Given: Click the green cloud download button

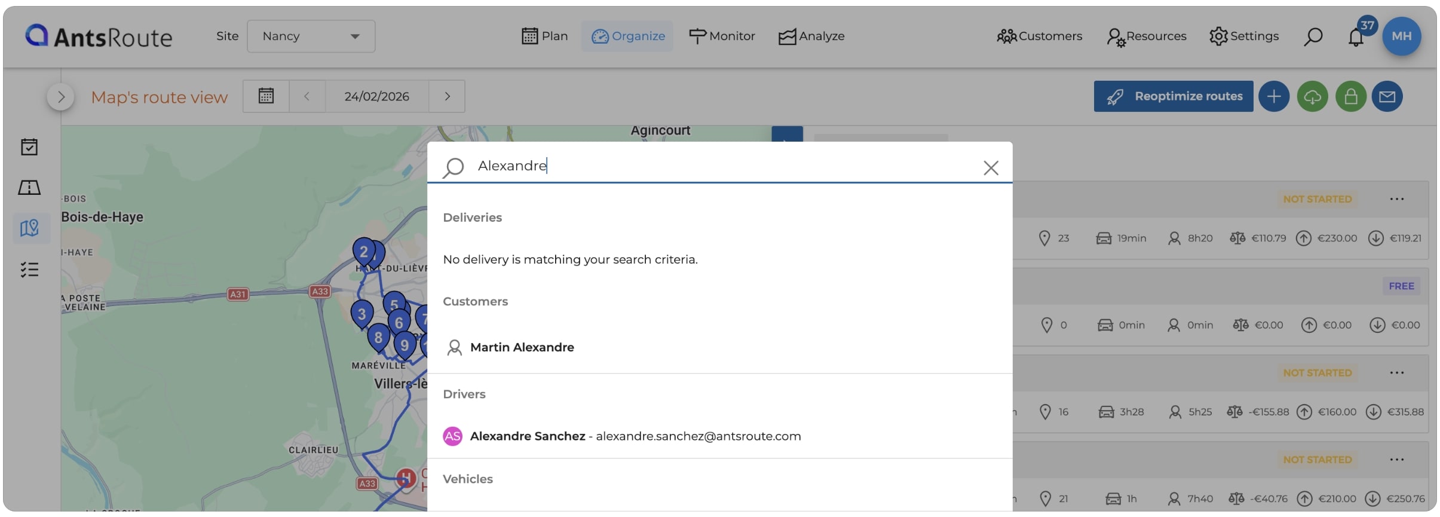Looking at the screenshot, I should [x=1312, y=96].
